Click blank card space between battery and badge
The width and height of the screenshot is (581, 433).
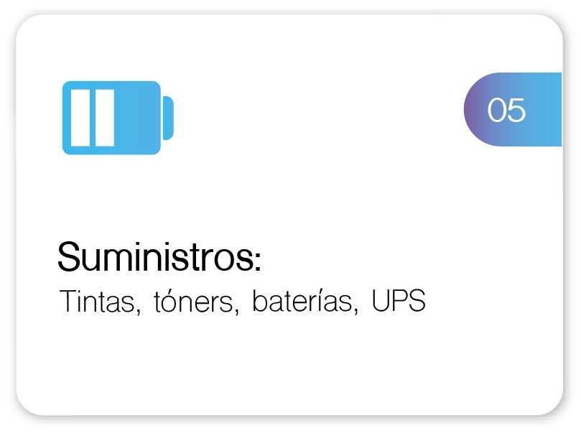pos(316,115)
